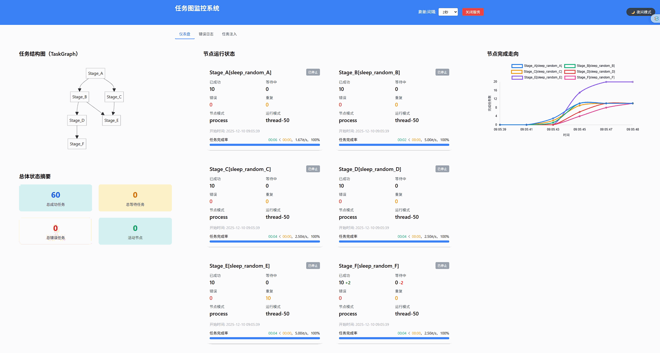Hide the Stage_D[sleep_random_D] red legend series
This screenshot has width=660, height=353.
tap(570, 72)
